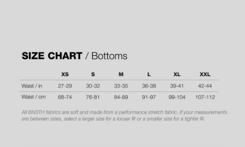Select the XXL column header

click(x=205, y=74)
